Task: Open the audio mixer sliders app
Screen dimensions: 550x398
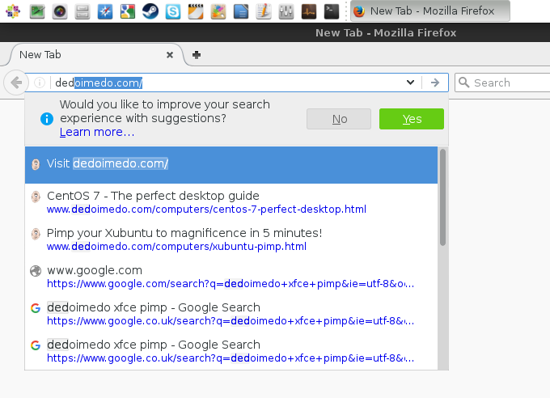Action: click(286, 11)
